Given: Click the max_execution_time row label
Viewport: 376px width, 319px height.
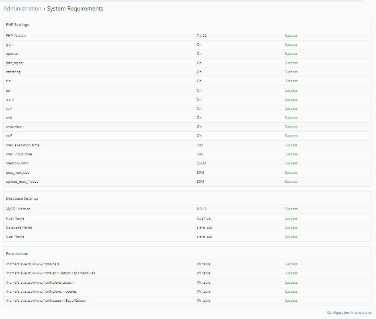Looking at the screenshot, I should tap(23, 145).
